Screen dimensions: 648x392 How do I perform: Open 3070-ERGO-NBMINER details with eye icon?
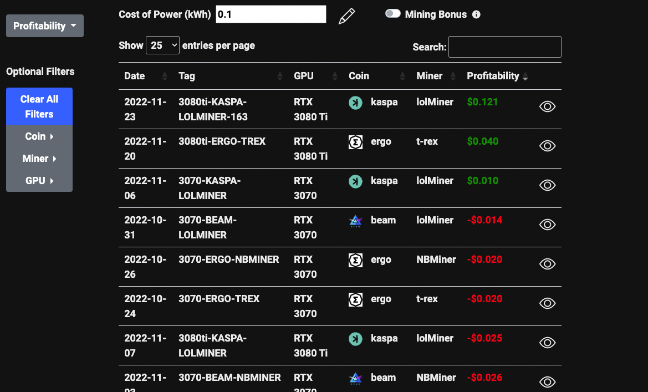pos(547,264)
